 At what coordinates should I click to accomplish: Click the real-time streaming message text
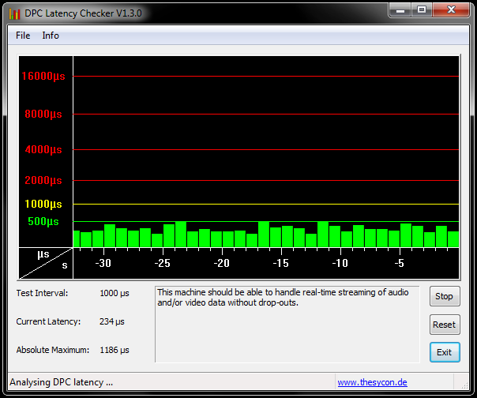(283, 297)
